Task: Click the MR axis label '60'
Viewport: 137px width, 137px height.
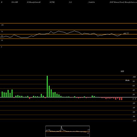Action: coord(134,86)
